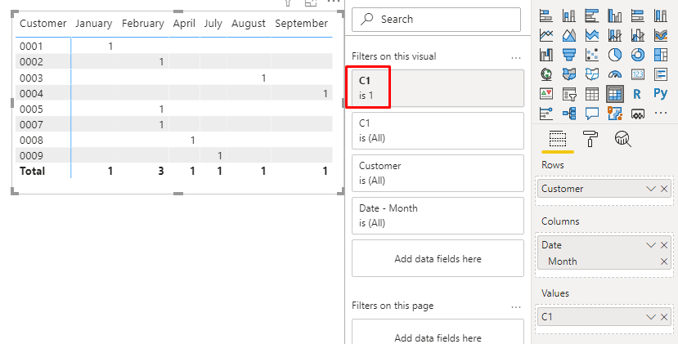Open Customer field dropdown in Rows
The height and width of the screenshot is (344, 678).
(x=651, y=189)
